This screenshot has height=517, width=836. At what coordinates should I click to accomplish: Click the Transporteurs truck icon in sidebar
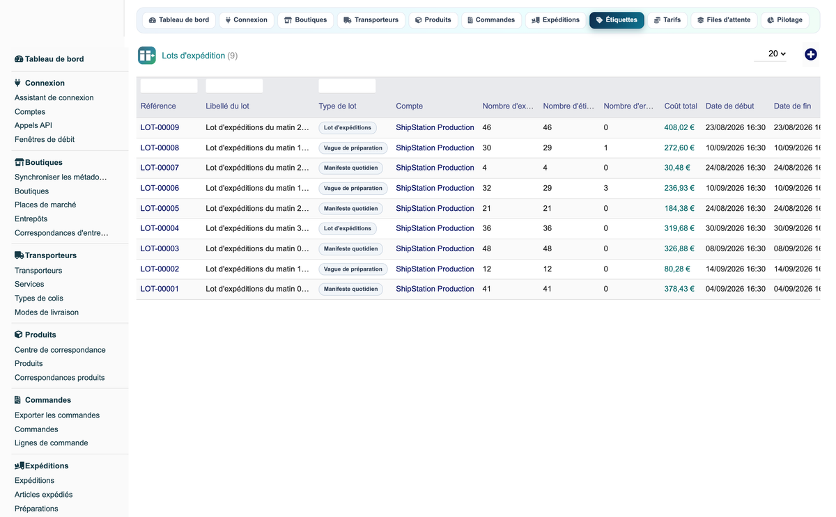coord(20,255)
